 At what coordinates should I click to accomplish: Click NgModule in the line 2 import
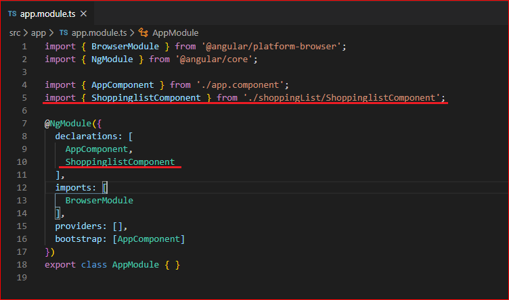point(112,59)
